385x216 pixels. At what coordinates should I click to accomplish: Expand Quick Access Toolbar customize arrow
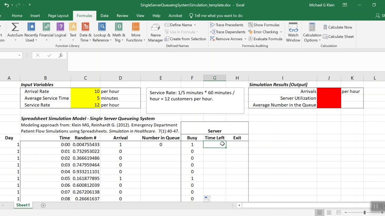tap(29, 5)
